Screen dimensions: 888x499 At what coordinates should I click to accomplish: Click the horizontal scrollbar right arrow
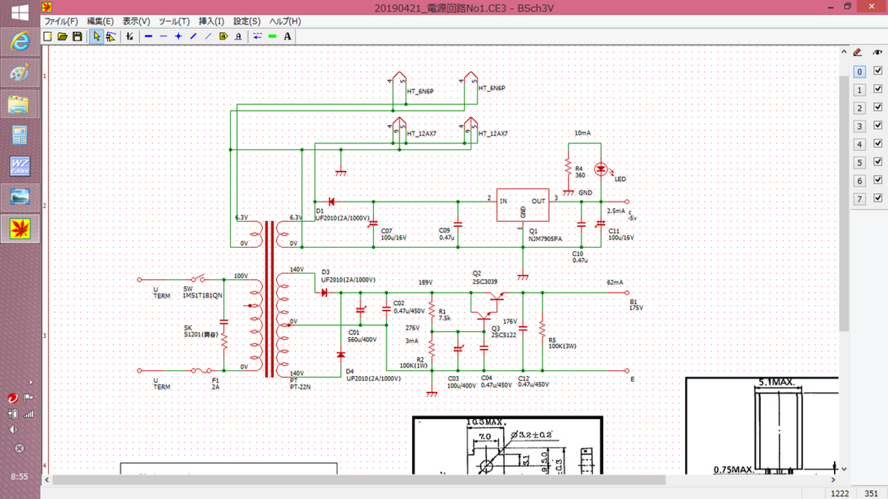(834, 480)
